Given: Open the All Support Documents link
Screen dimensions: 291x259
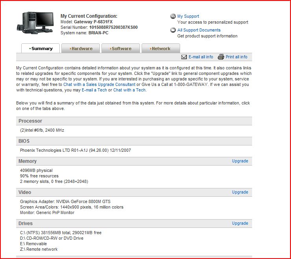Looking at the screenshot, I should click(199, 30).
